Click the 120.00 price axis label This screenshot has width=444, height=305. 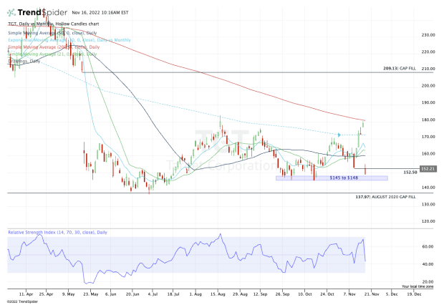click(x=428, y=221)
